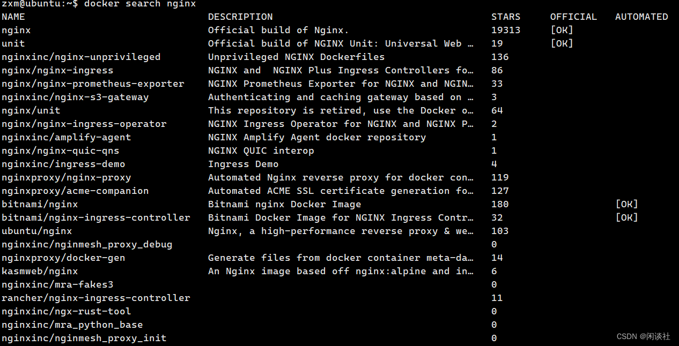The width and height of the screenshot is (679, 346).
Task: Click the NAME column header
Action: (x=13, y=17)
